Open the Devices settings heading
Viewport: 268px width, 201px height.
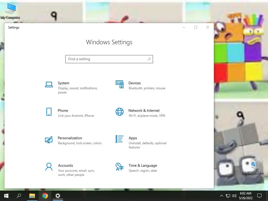135,83
